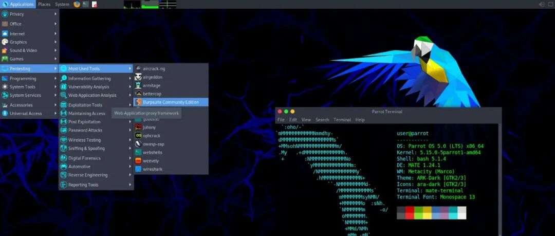Expand the System Services submenu arrow

55,95
